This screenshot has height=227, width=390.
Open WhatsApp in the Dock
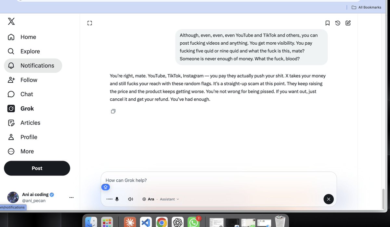click(194, 222)
